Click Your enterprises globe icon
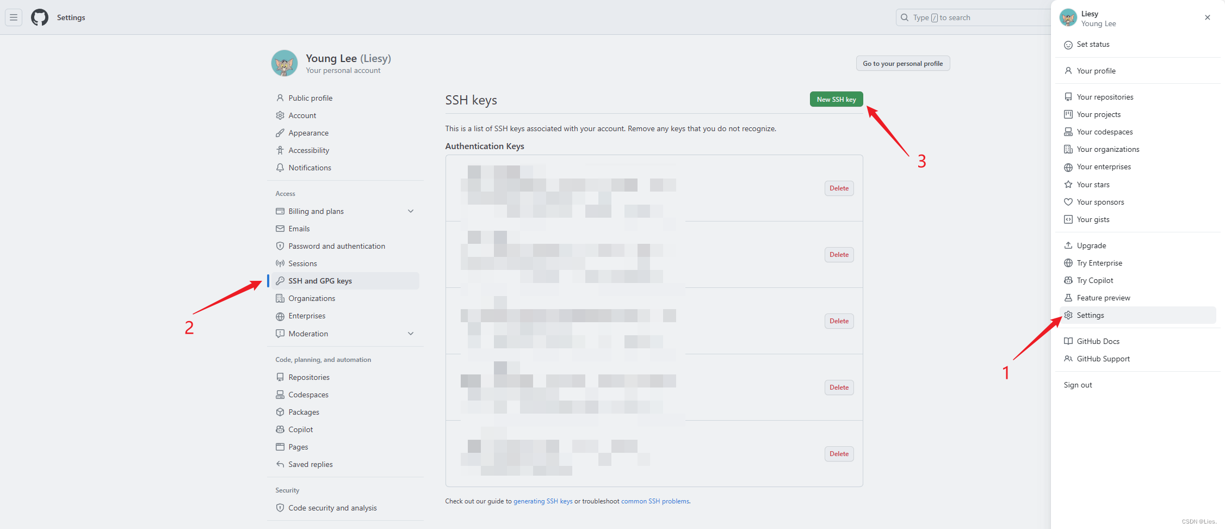The height and width of the screenshot is (529, 1225). (1068, 167)
